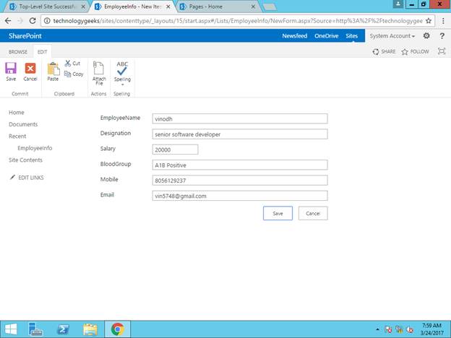Open Documents in left navigation
451x338 pixels.
point(23,124)
